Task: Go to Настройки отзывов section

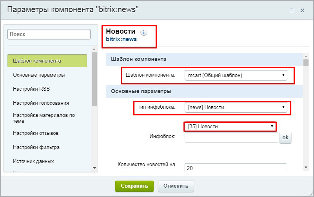Action: [36, 133]
